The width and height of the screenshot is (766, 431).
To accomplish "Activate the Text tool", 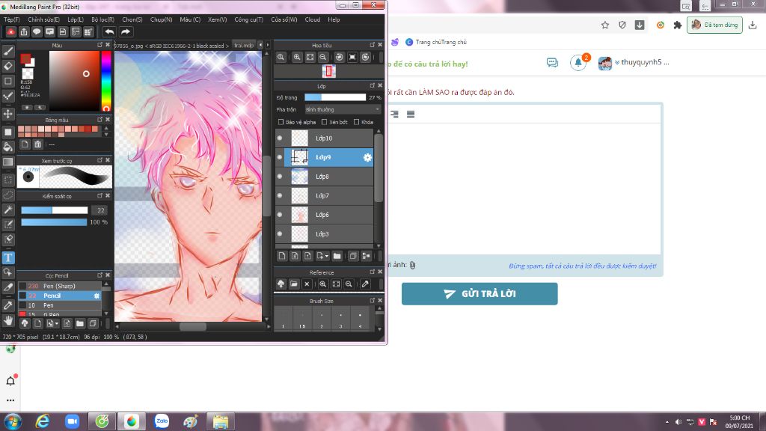I will click(8, 257).
